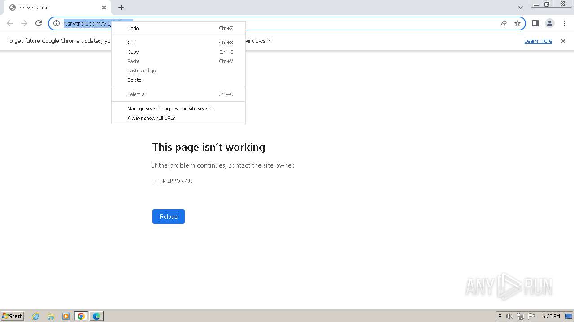
Task: Open a new tab with plus icon
Action: [x=121, y=8]
